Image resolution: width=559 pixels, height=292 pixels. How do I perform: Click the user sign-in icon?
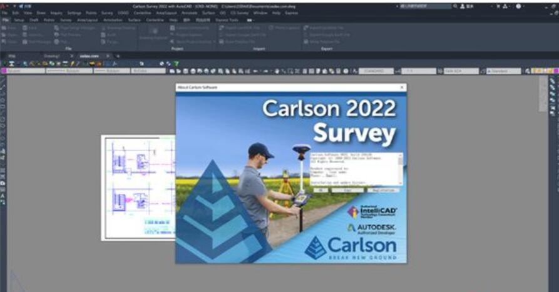463,6
